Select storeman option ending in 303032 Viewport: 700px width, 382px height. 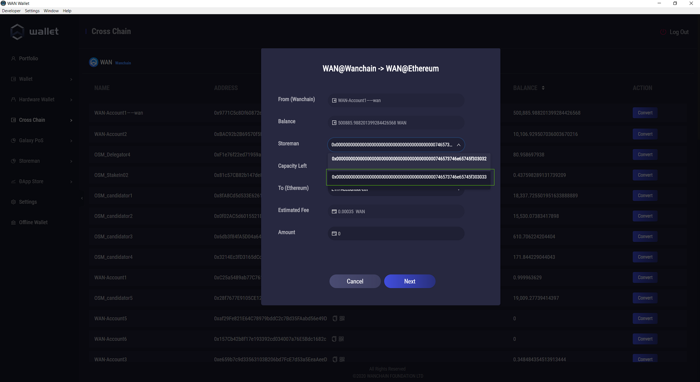[409, 159]
